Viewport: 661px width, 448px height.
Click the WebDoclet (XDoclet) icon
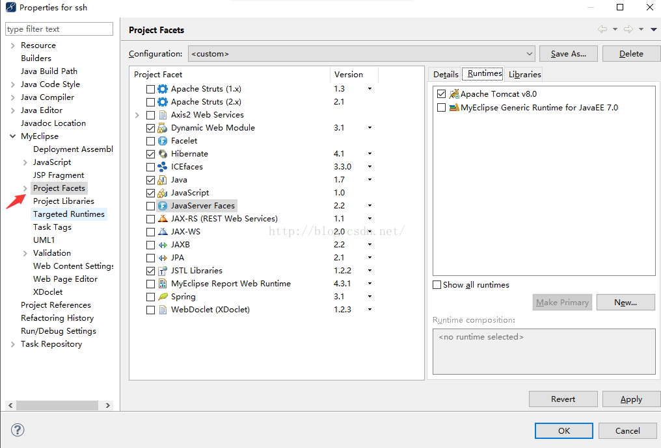163,310
